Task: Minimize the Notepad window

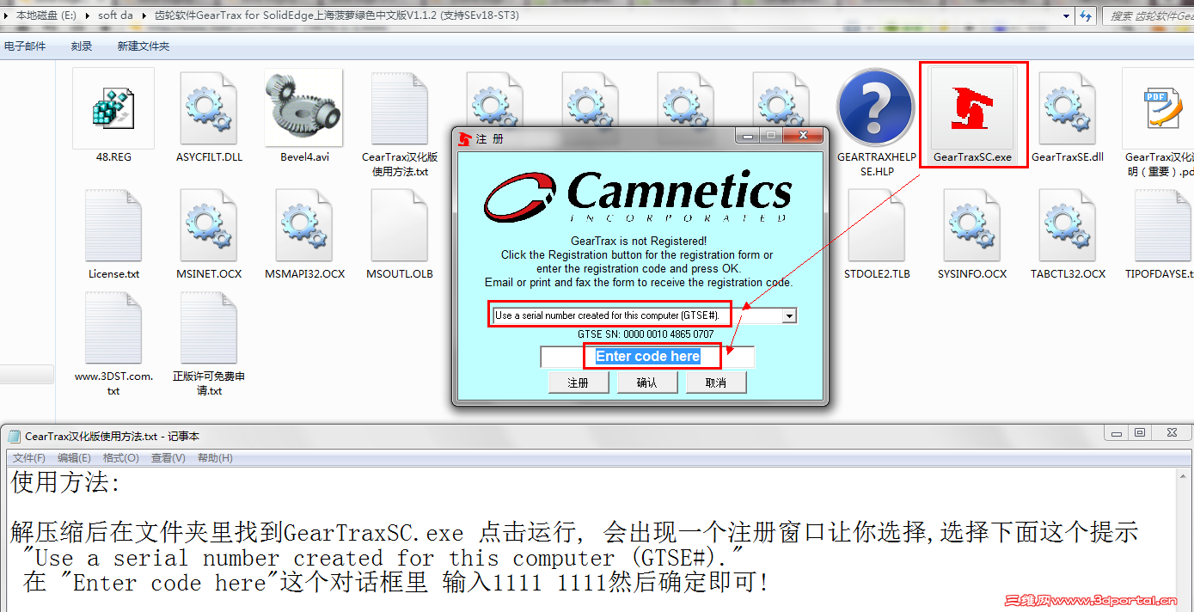Action: click(1117, 433)
